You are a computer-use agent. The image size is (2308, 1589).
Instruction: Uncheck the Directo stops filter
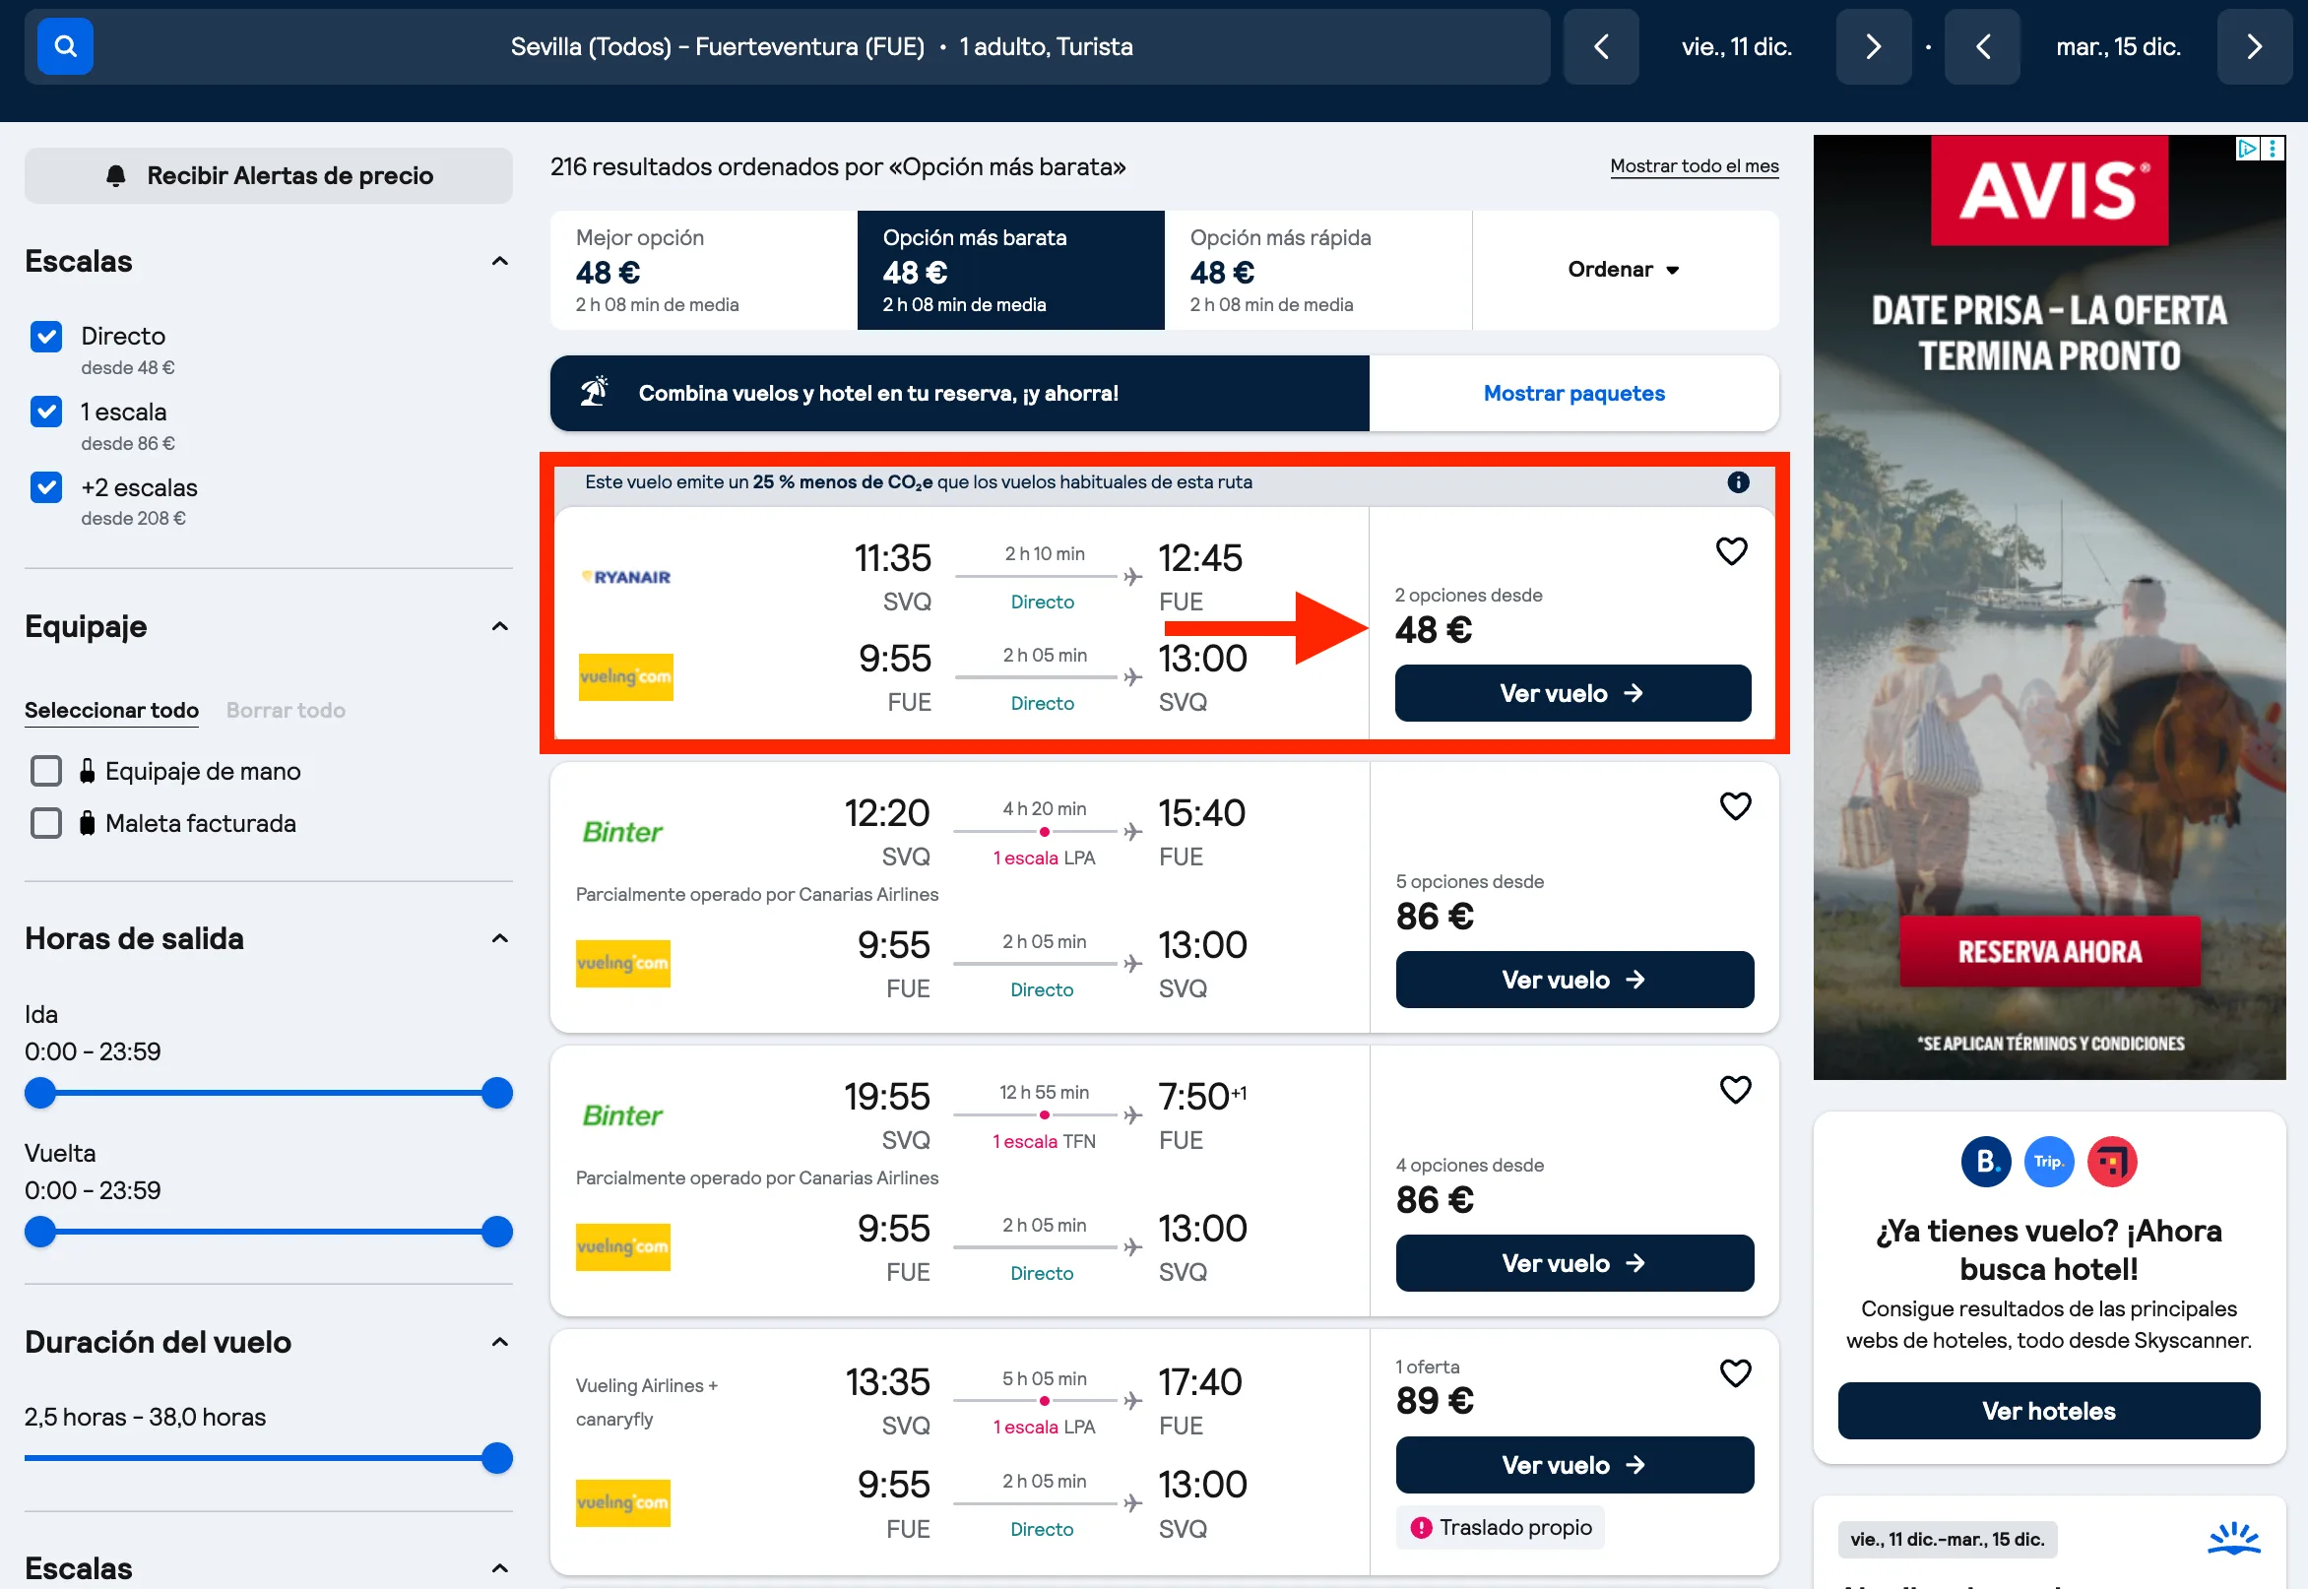point(46,337)
